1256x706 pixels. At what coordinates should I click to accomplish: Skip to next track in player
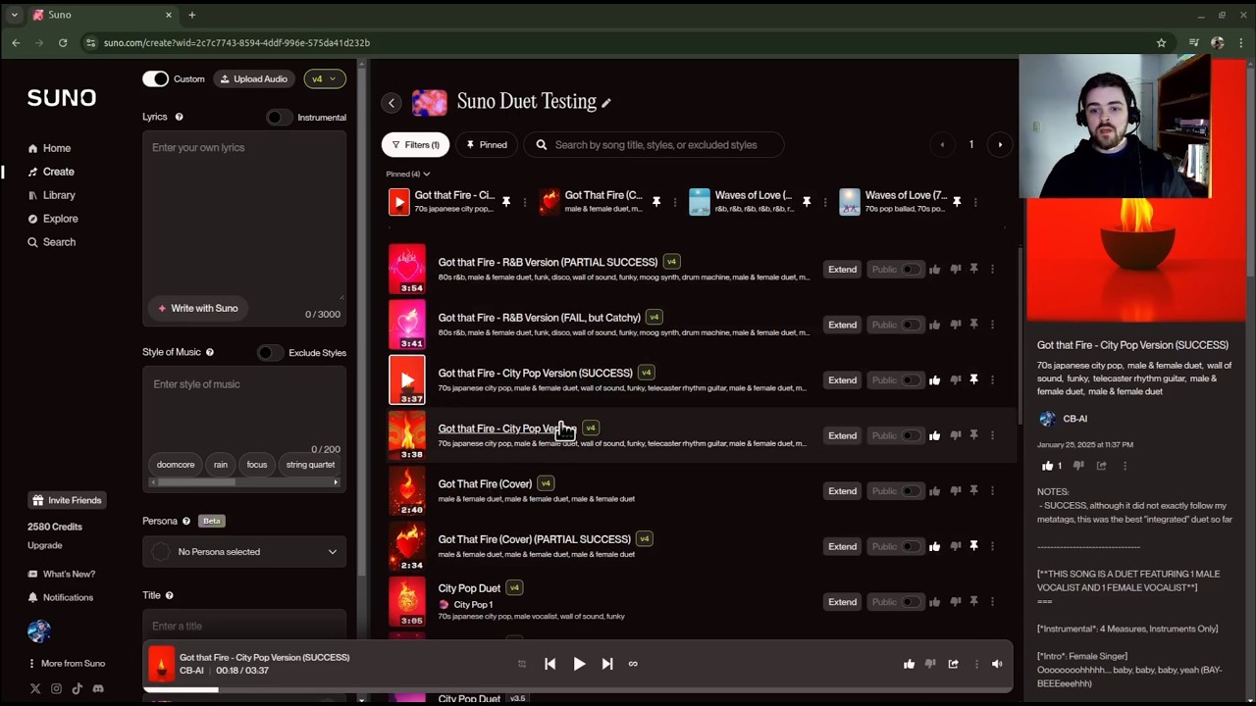607,664
